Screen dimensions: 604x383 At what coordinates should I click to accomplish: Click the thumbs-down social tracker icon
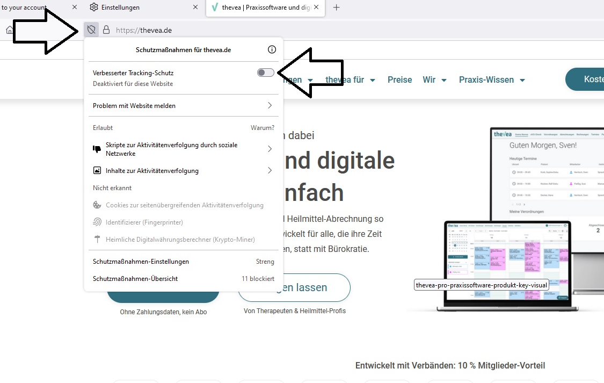point(97,149)
